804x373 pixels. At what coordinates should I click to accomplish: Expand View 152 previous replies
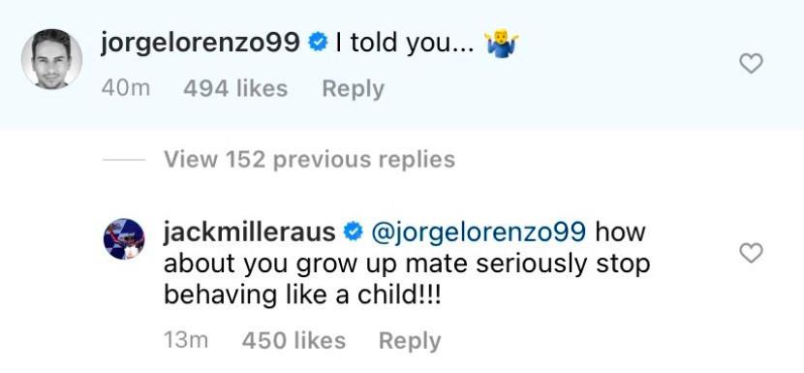click(309, 160)
